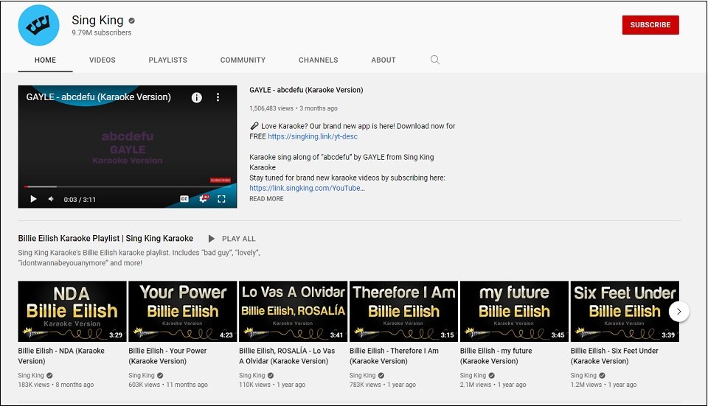Screen dimensions: 708x406
Task: Open the About tab
Action: click(x=383, y=60)
